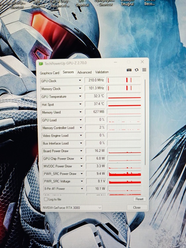Switch to the Graphics Card tab
The width and height of the screenshot is (186, 248).
[50, 73]
